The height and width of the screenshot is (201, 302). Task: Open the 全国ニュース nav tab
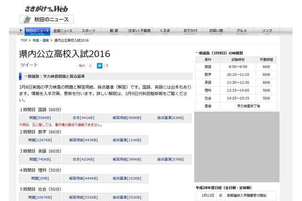63,32
